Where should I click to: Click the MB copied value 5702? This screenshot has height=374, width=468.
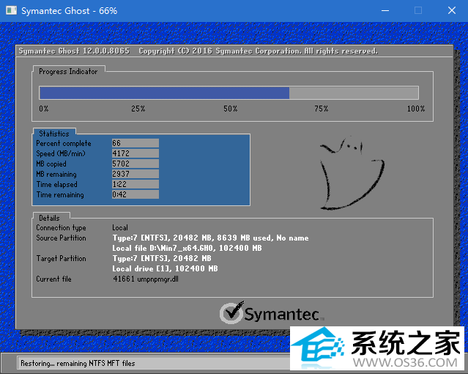(135, 164)
